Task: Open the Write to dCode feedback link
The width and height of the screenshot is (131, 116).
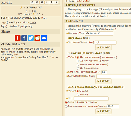Action: click(x=53, y=57)
